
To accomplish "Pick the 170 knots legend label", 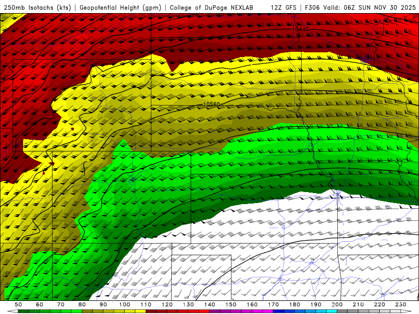I will 273,305.
